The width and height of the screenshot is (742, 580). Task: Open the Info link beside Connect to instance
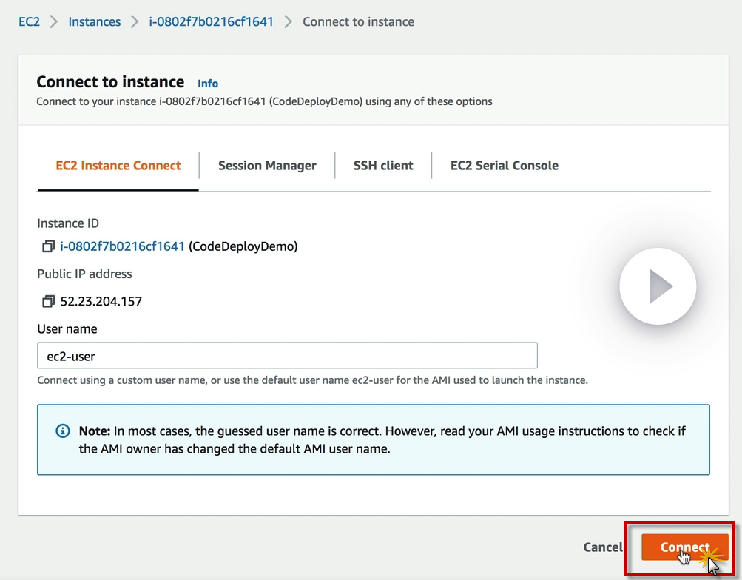coord(208,84)
